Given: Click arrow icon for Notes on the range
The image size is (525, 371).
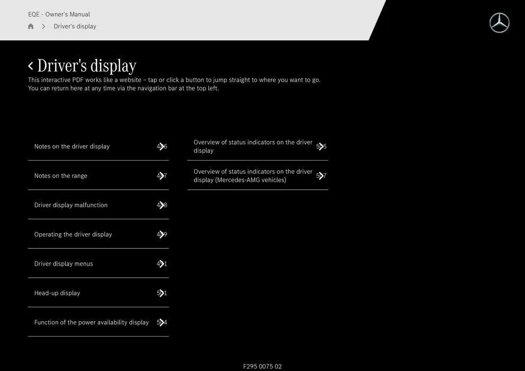Looking at the screenshot, I should tap(162, 176).
